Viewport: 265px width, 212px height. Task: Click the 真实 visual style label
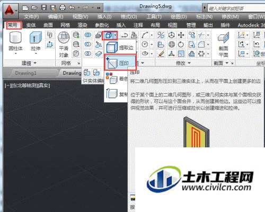[x=44, y=86]
